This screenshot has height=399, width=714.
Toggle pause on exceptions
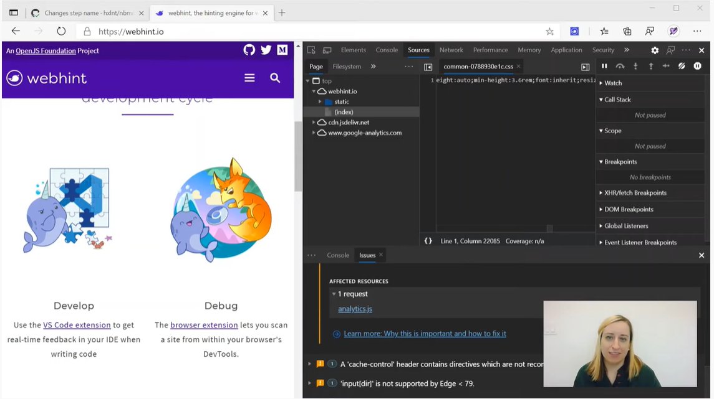tap(697, 67)
